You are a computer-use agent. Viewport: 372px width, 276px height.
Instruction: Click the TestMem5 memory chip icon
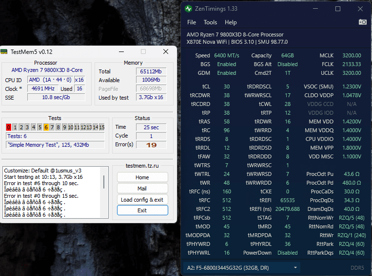pyautogui.click(x=4, y=52)
